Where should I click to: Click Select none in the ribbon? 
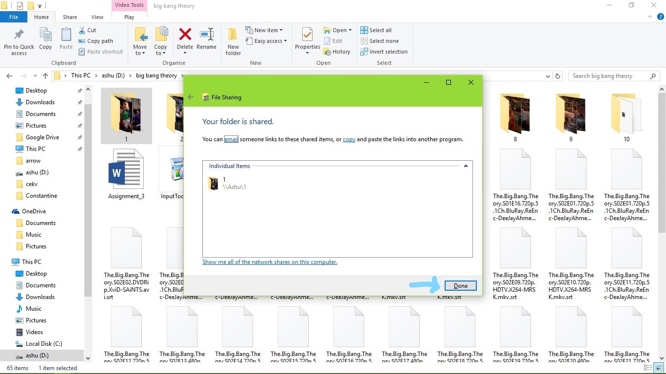(x=379, y=41)
